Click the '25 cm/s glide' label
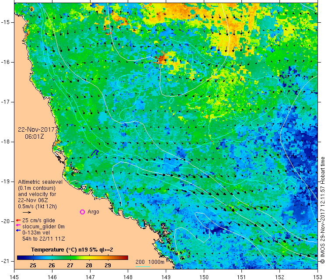The width and height of the screenshot is (328, 280). point(38,220)
